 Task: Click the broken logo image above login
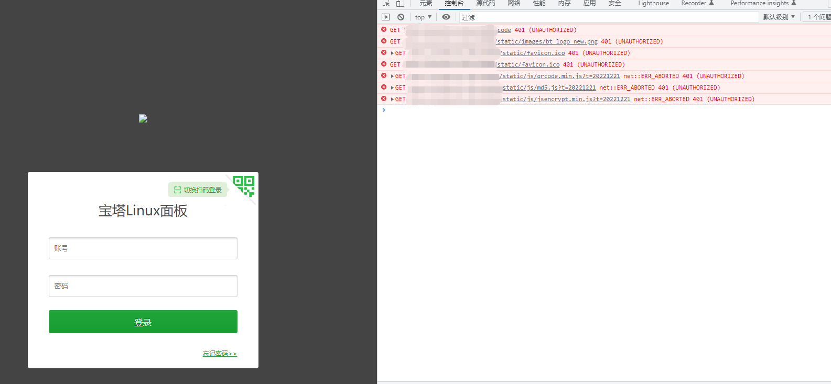tap(143, 119)
